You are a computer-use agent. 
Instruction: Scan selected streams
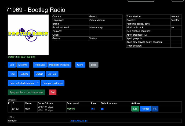[x=22, y=83]
